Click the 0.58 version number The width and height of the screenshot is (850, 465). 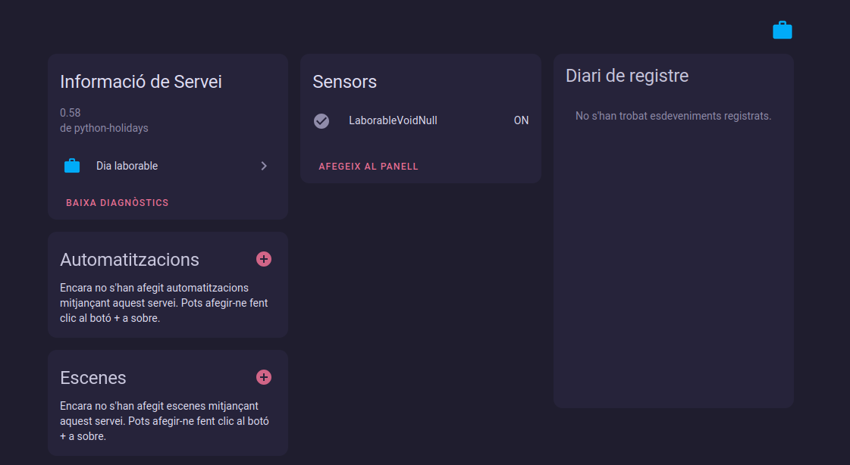tap(71, 113)
